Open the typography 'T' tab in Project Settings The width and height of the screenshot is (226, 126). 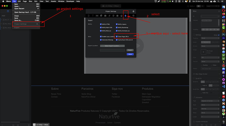click(93, 16)
